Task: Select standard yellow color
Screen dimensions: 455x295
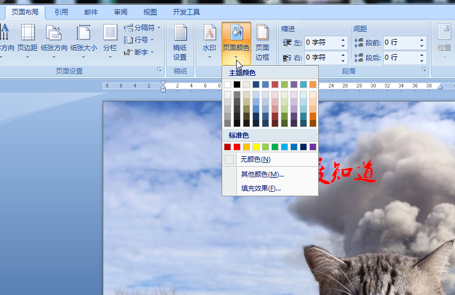Action: pyautogui.click(x=256, y=147)
